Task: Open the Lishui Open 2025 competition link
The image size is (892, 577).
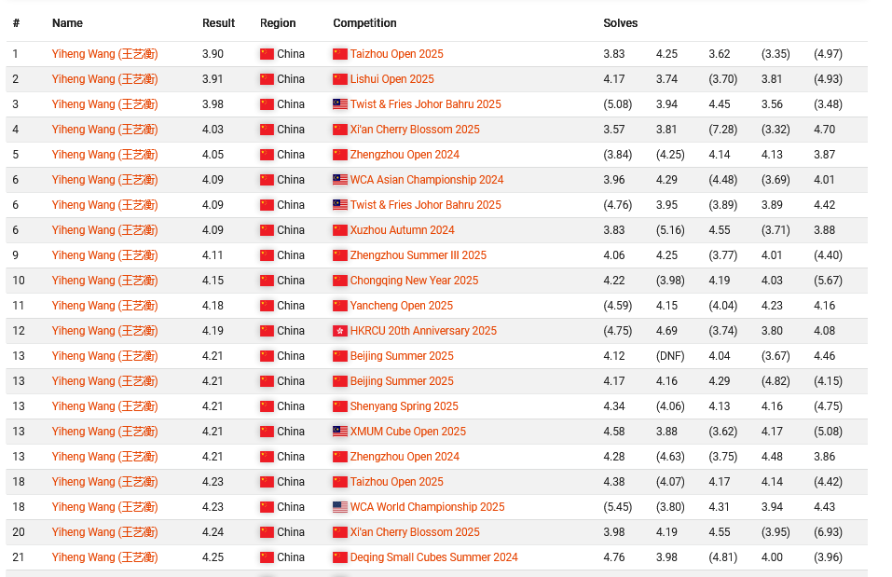Action: pos(391,79)
